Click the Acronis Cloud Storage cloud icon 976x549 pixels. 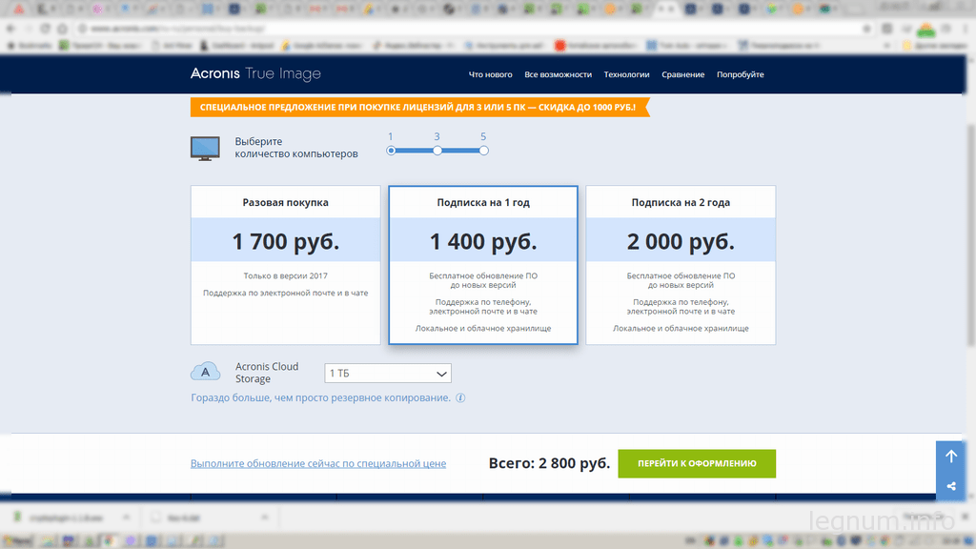coord(205,372)
